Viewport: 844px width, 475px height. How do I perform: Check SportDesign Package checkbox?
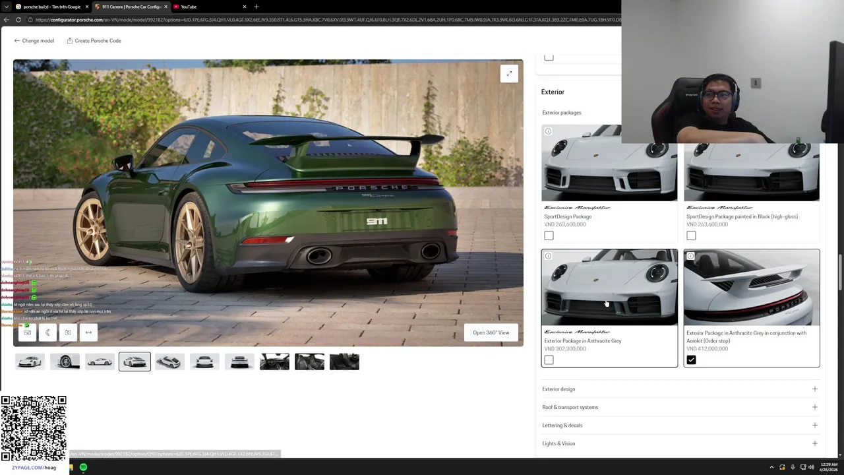pyautogui.click(x=549, y=236)
